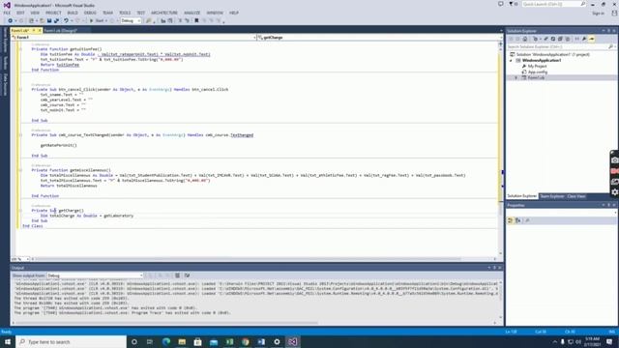Click Find in Files toolbar icon

148,20
